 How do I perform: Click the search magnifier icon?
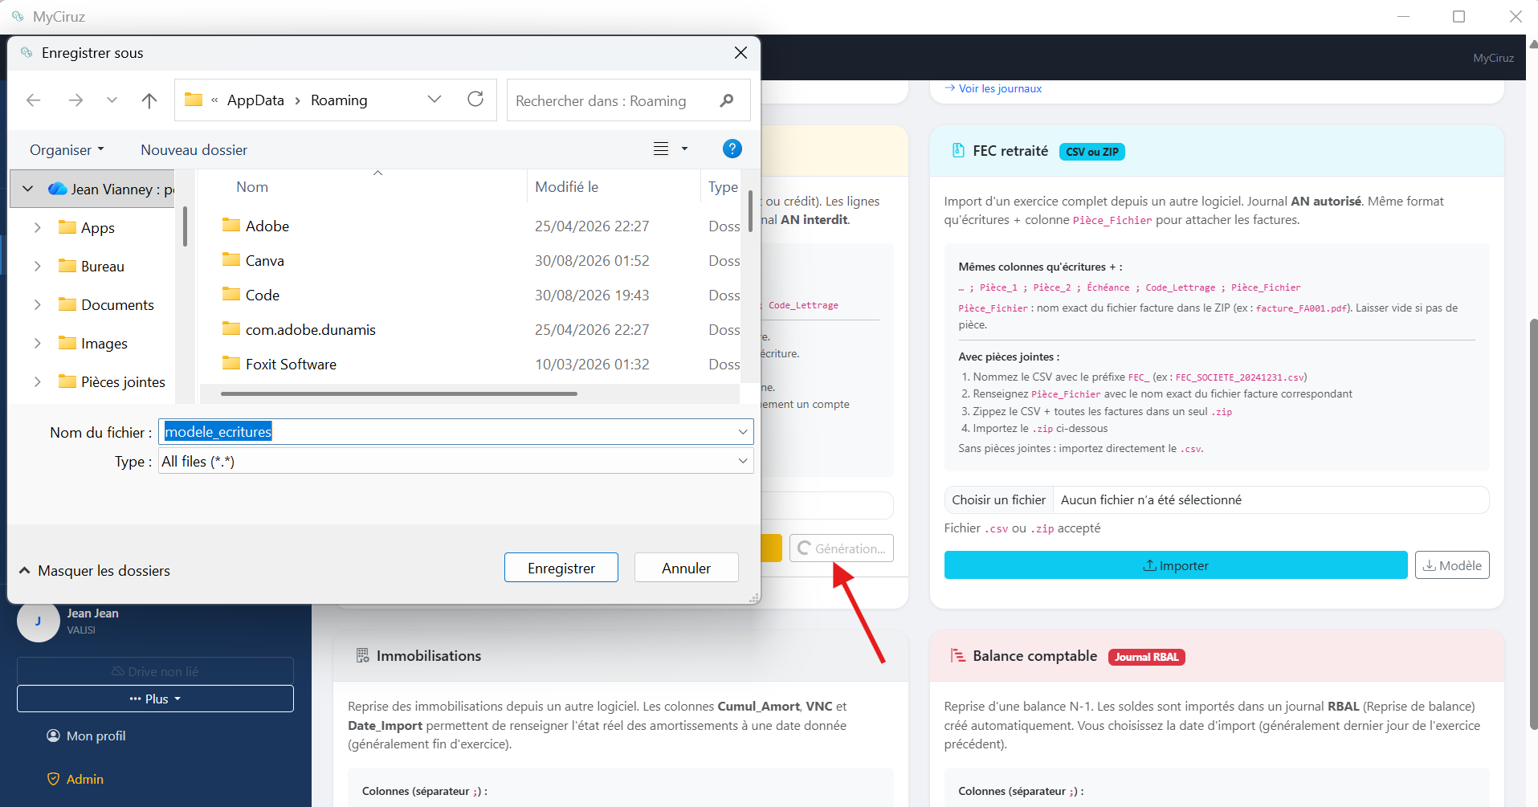tap(727, 100)
